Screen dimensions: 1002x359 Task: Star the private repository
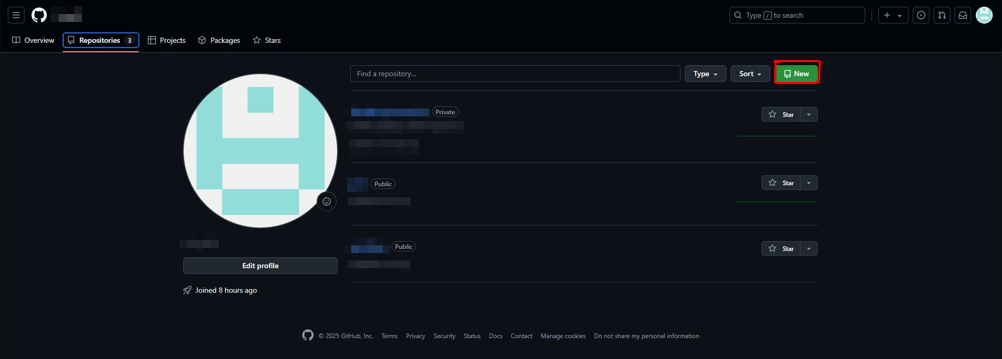point(781,114)
